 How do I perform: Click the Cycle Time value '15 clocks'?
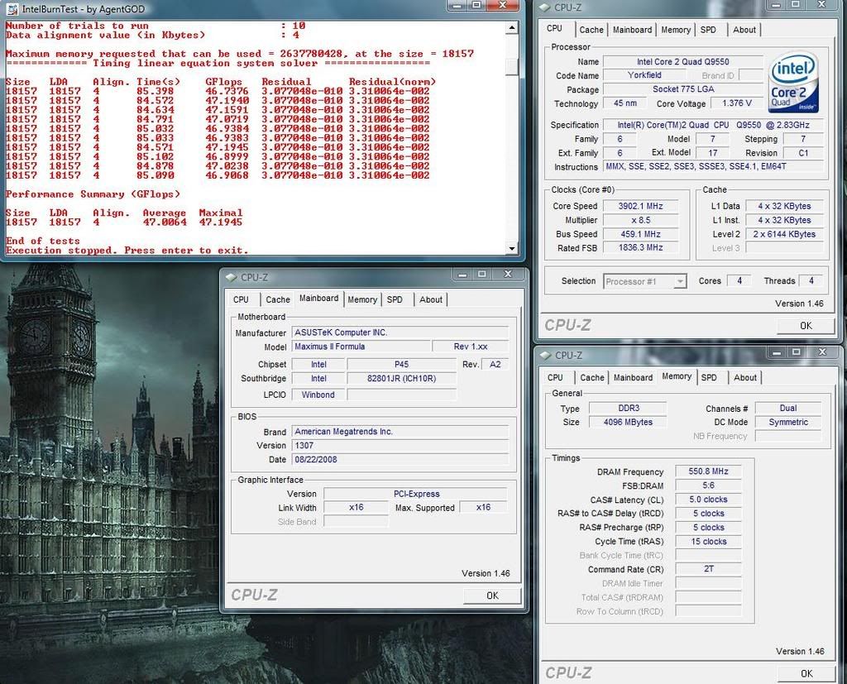pos(708,542)
